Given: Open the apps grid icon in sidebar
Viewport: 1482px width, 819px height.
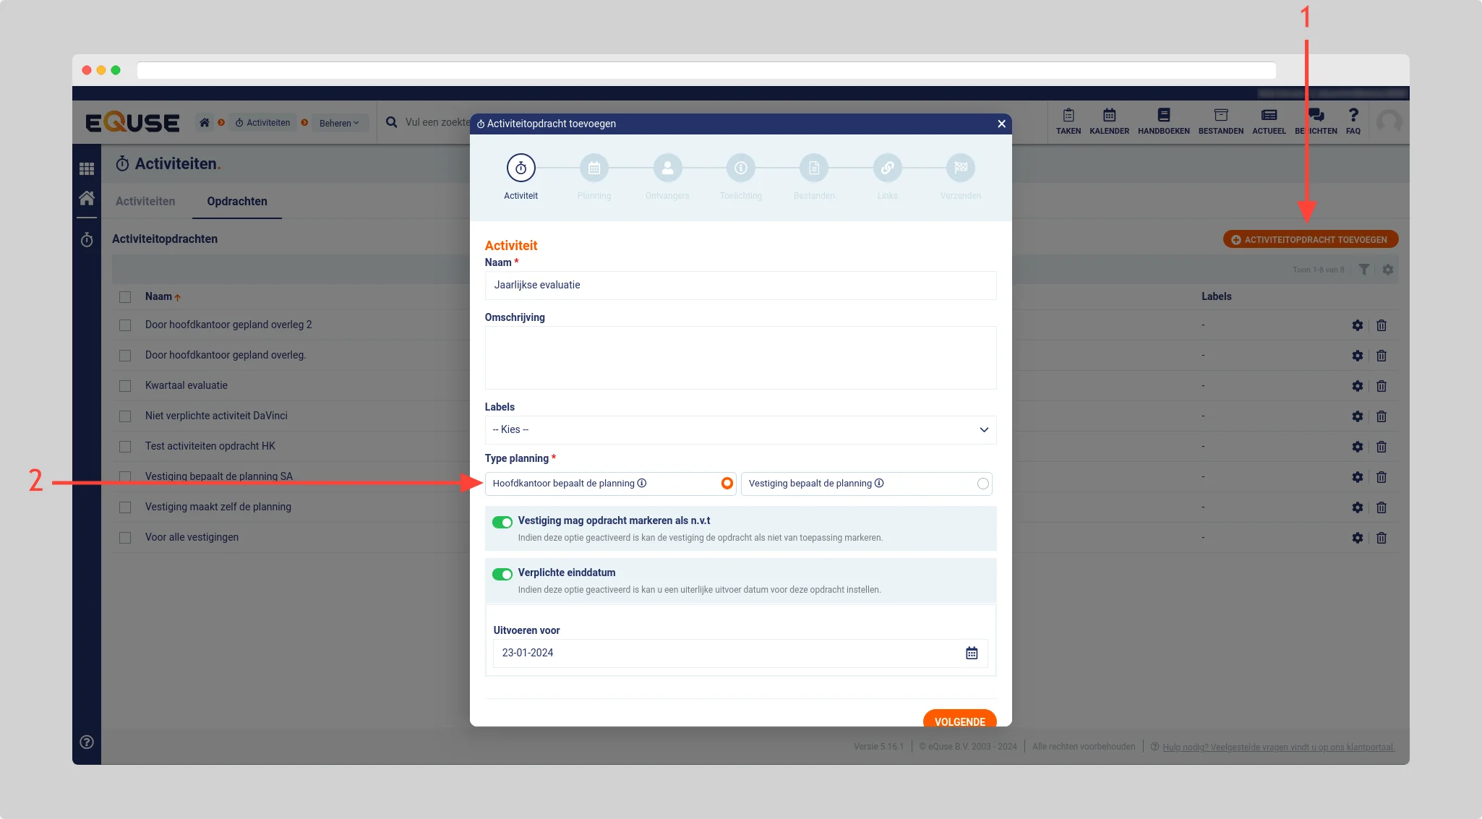Looking at the screenshot, I should (87, 169).
